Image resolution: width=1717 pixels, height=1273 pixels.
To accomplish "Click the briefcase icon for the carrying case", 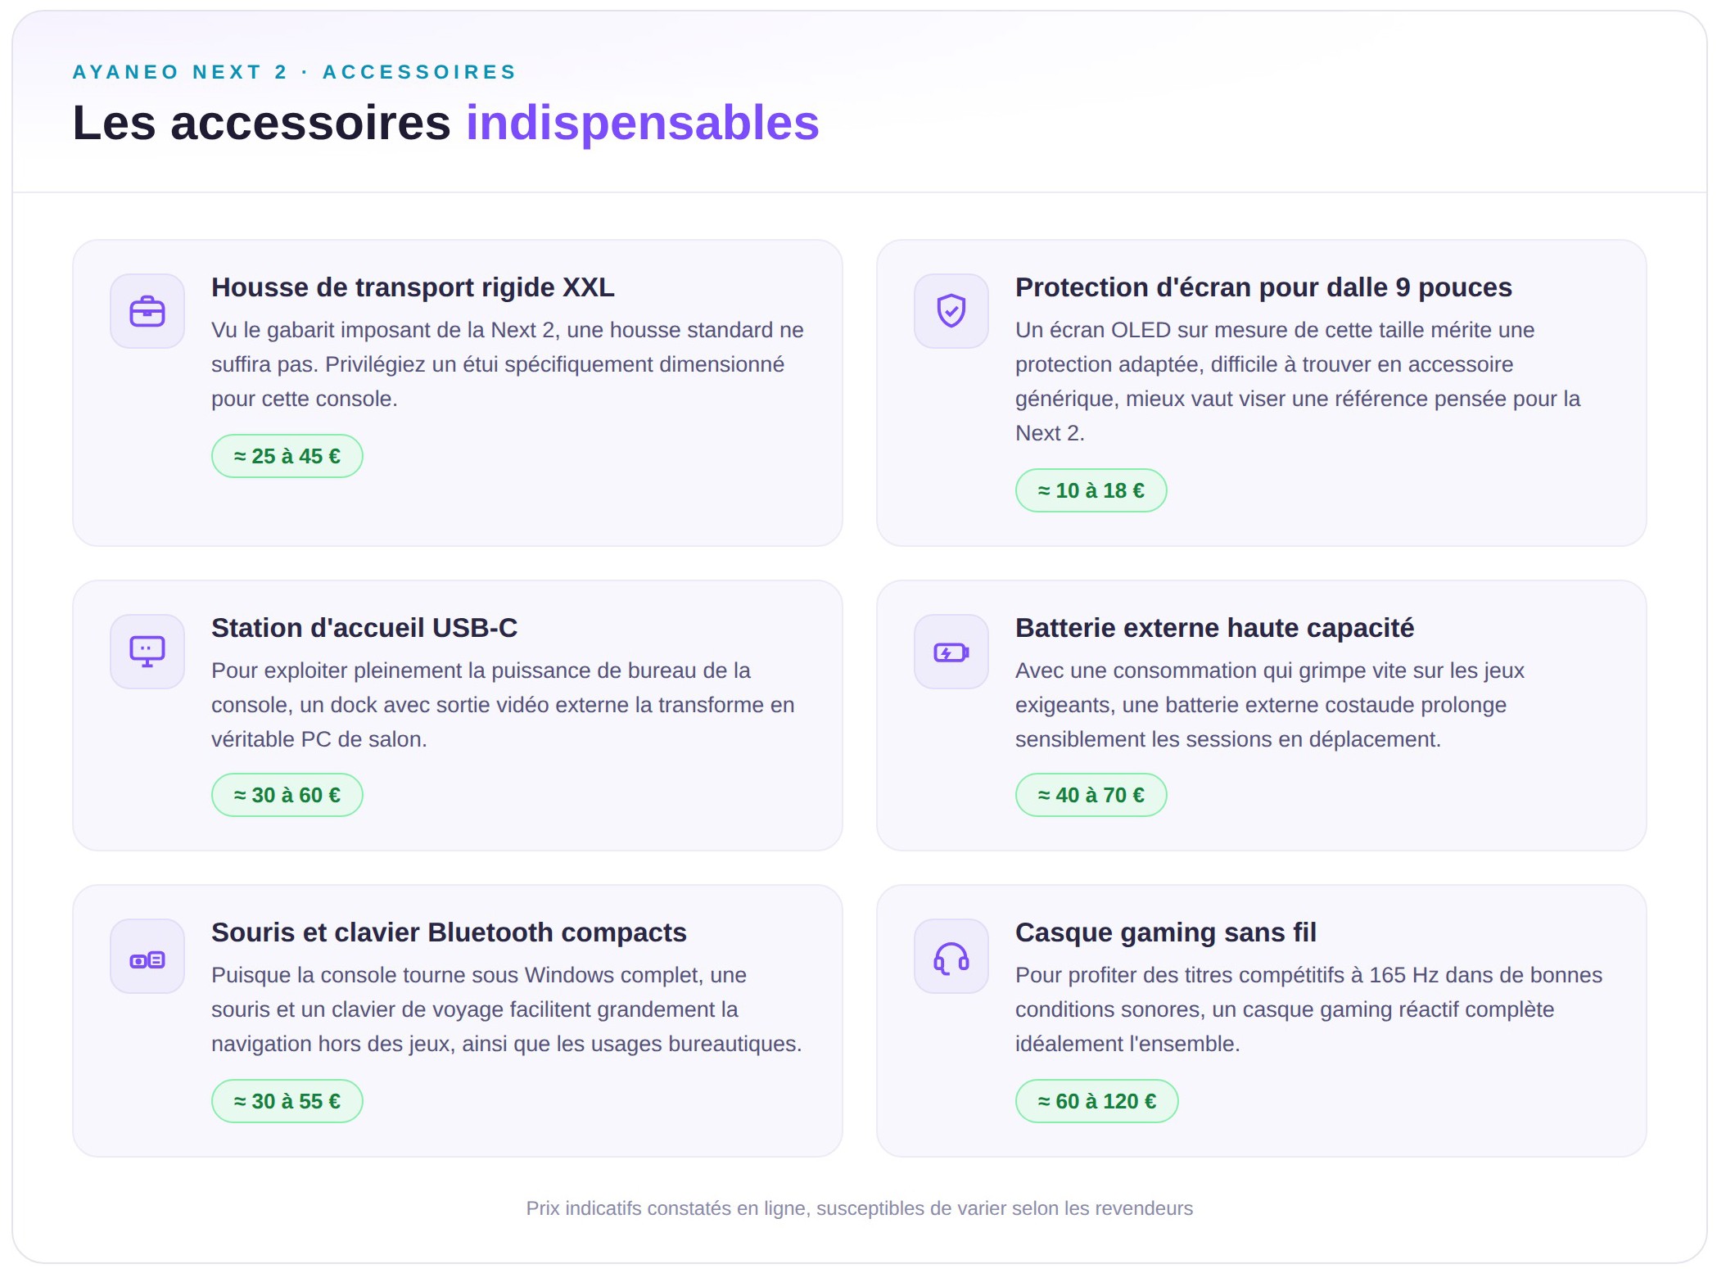I will pos(147,311).
